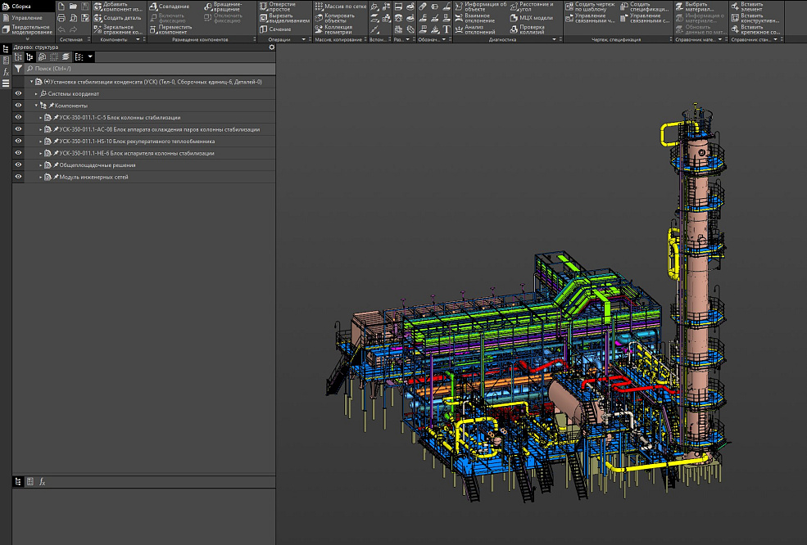Collapse the 'Компоненты' tree node
807x545 pixels.
point(36,106)
